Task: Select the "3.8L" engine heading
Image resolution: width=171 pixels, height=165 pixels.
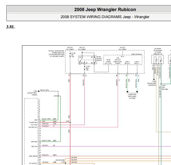Action: point(10,27)
